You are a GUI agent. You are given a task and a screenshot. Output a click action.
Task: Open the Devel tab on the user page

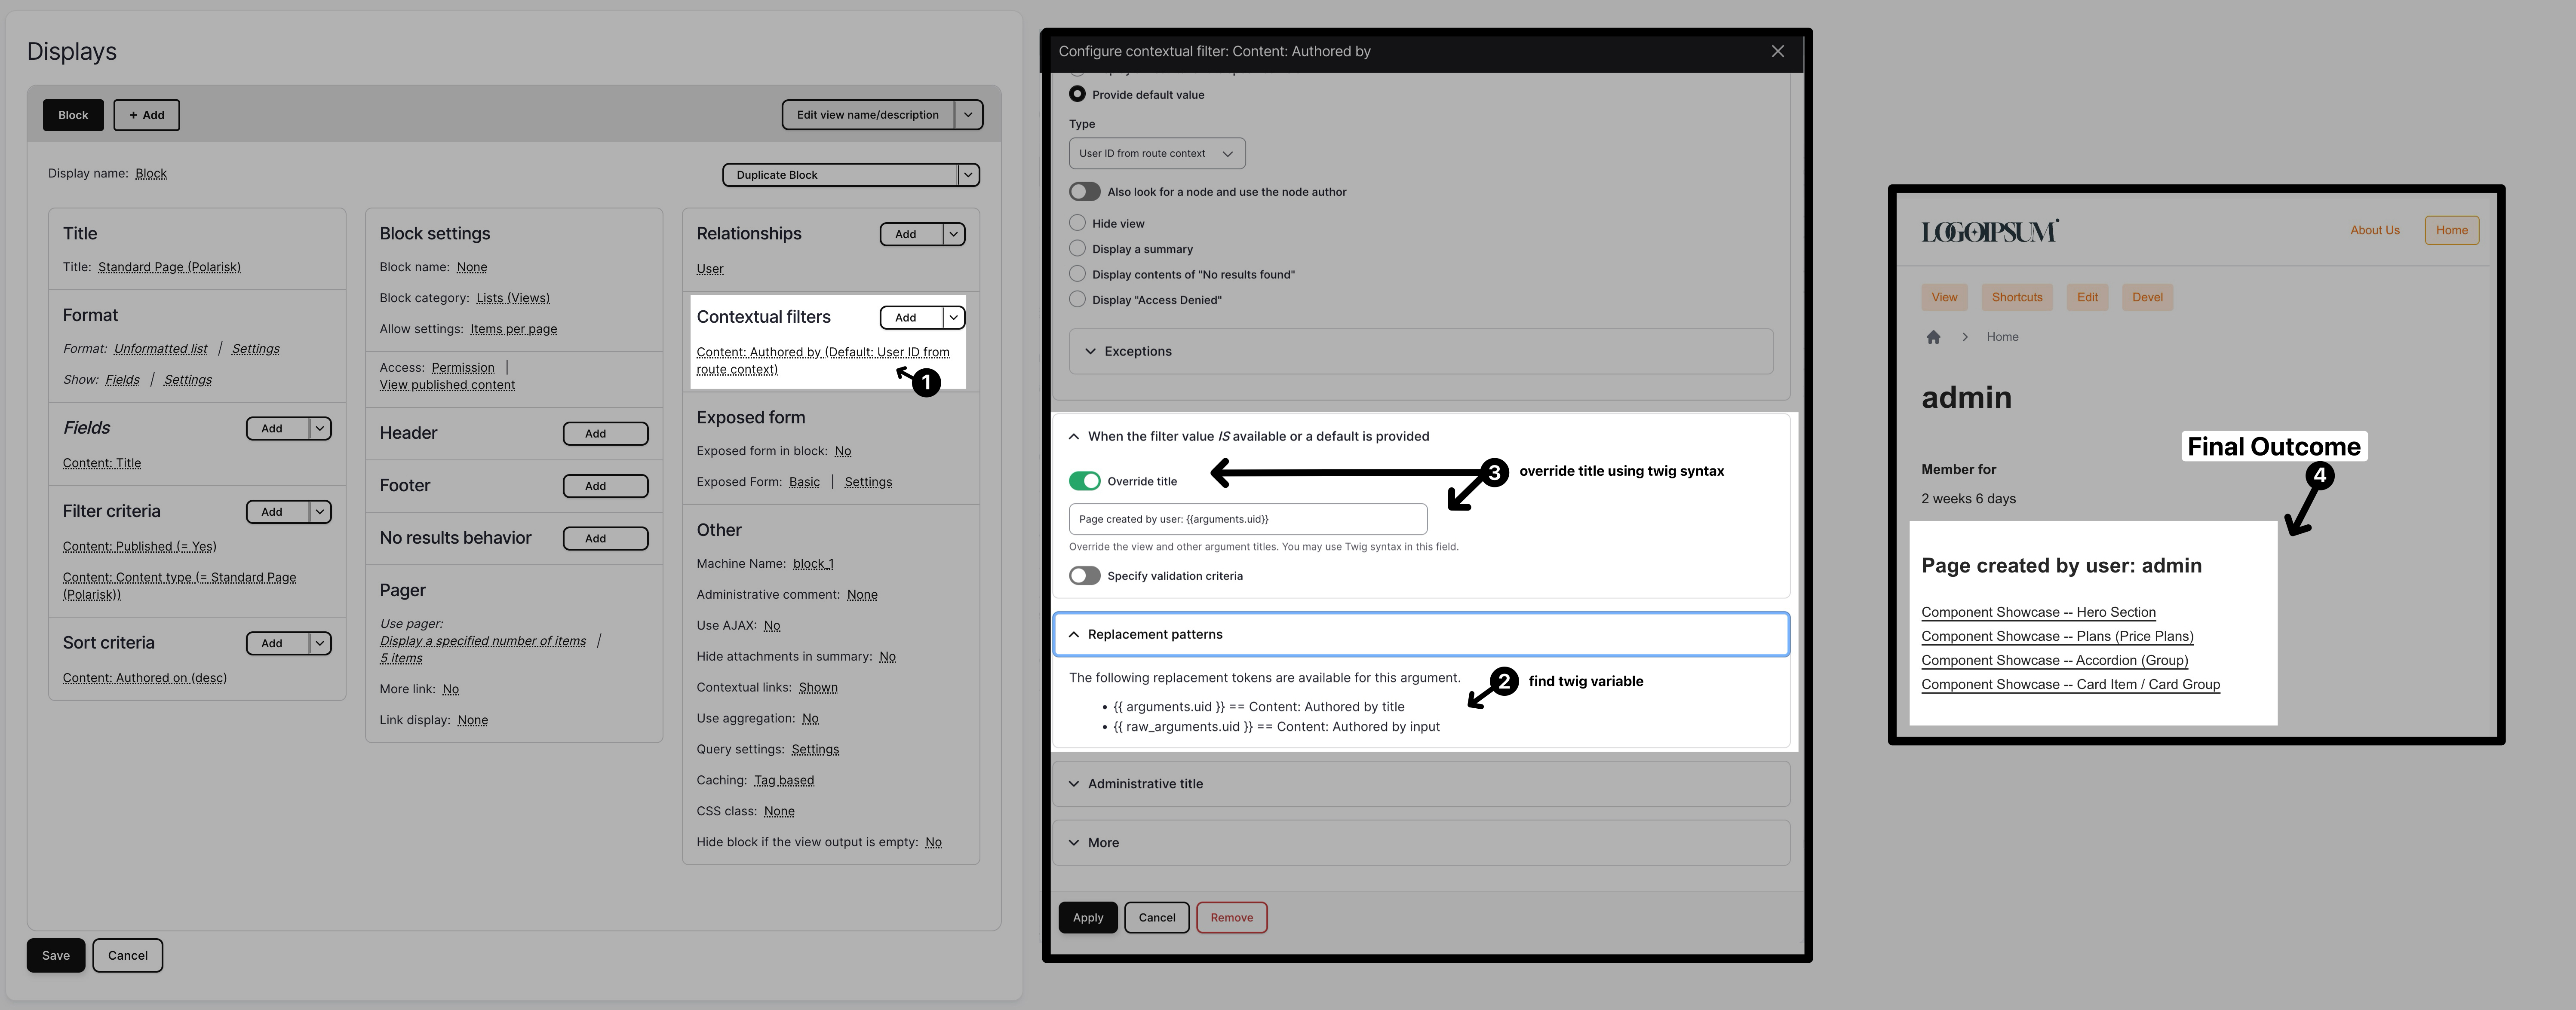pyautogui.click(x=2147, y=297)
